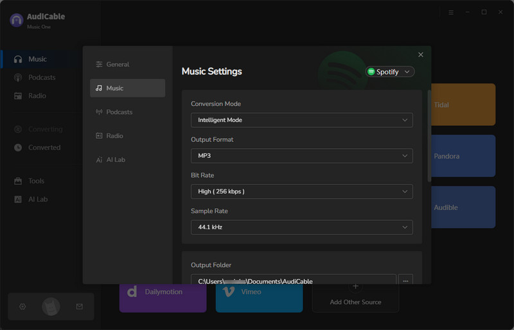Screen dimensions: 514x330
Task: Click the AI Lab icon in main sidebar
Action: [18, 199]
